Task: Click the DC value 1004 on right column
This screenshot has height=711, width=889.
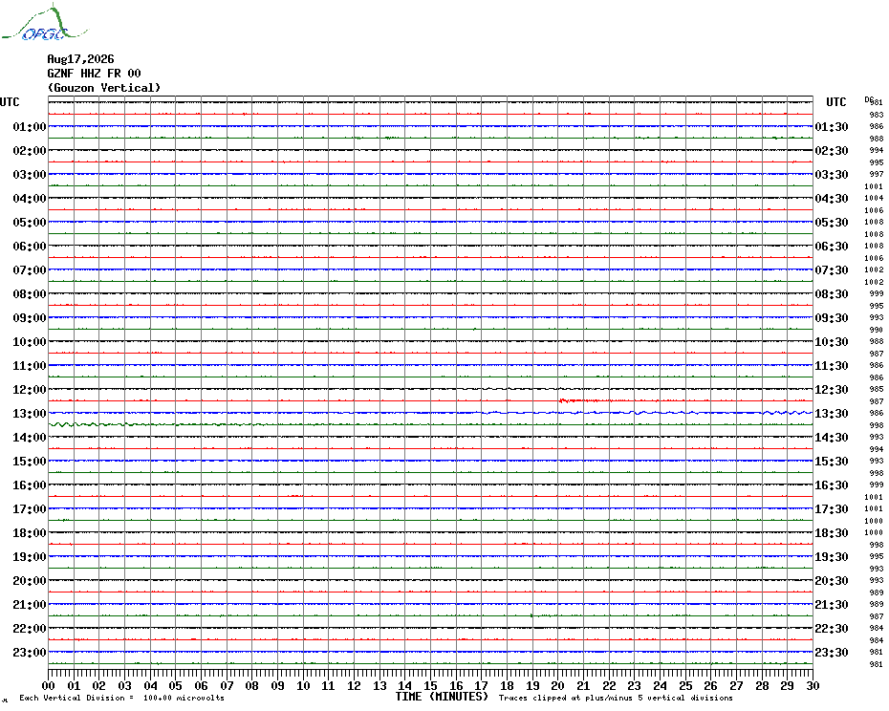Action: coord(874,199)
